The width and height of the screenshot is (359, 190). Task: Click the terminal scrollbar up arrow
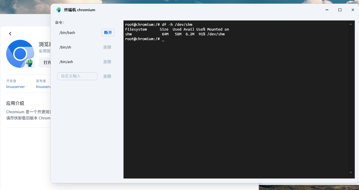(351, 24)
